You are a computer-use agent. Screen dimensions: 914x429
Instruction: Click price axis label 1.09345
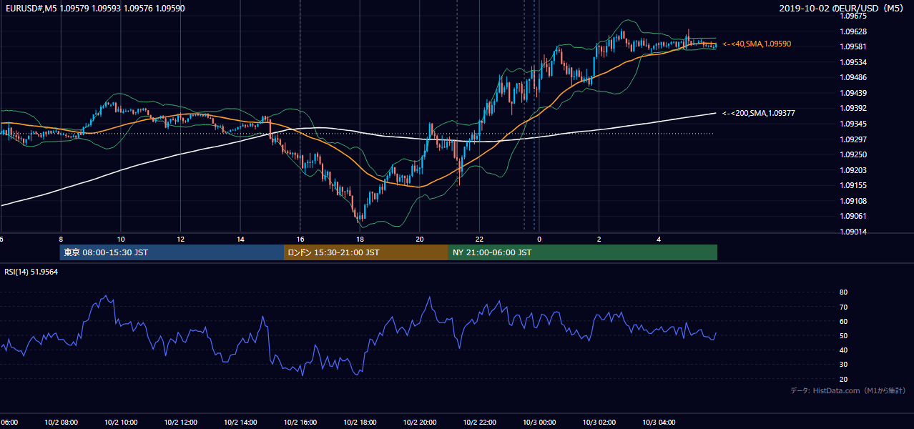[x=852, y=124]
